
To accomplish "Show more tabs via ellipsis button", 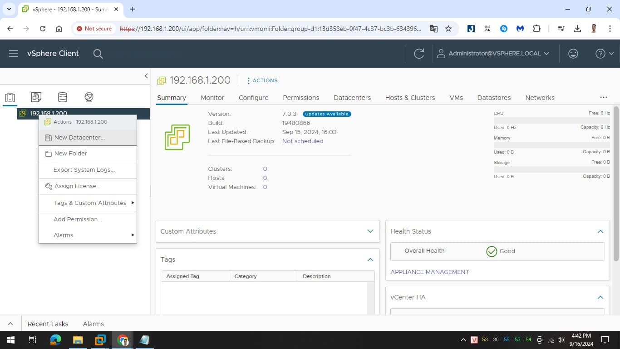I will click(603, 97).
